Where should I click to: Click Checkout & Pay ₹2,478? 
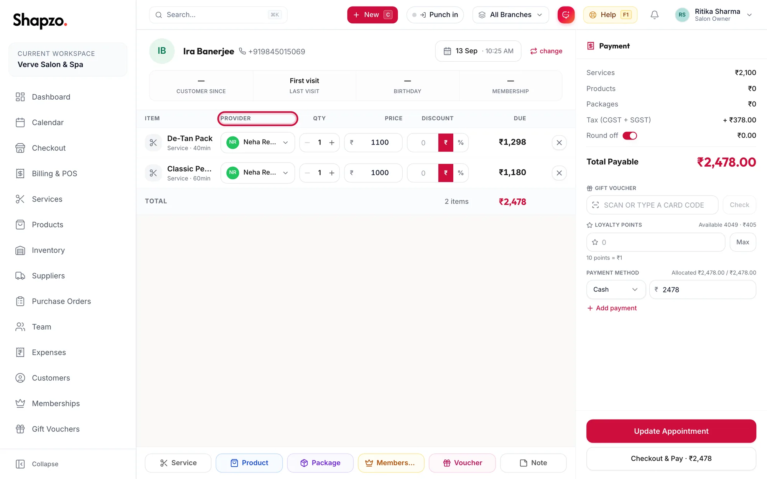click(671, 459)
